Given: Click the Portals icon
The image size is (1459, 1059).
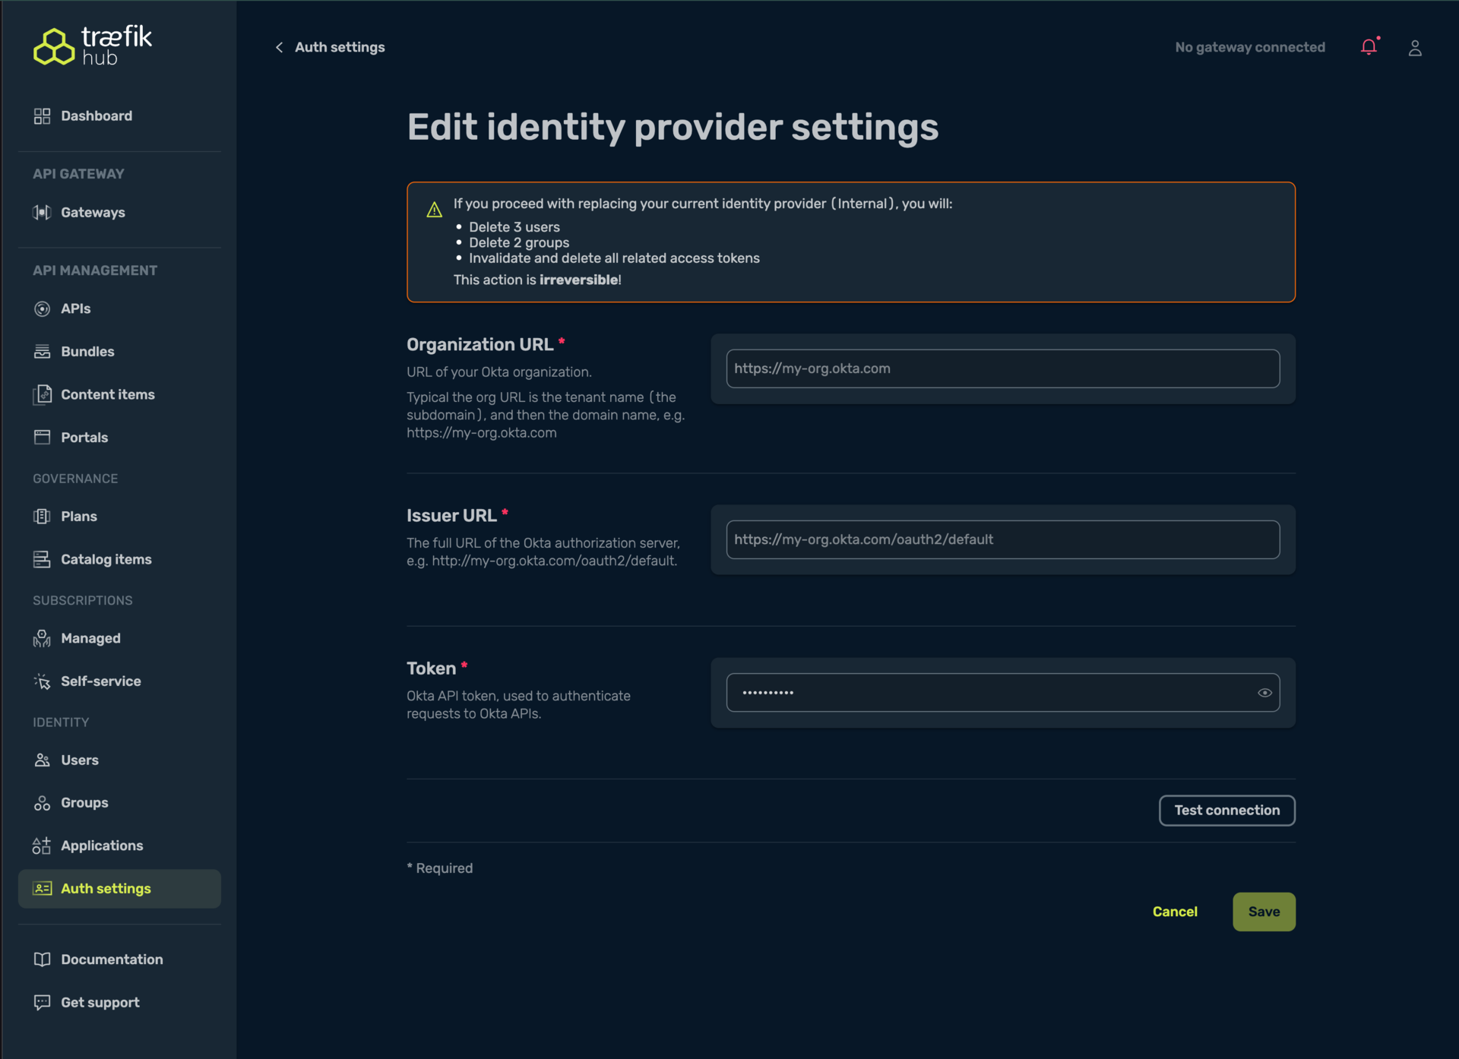Looking at the screenshot, I should (x=42, y=438).
